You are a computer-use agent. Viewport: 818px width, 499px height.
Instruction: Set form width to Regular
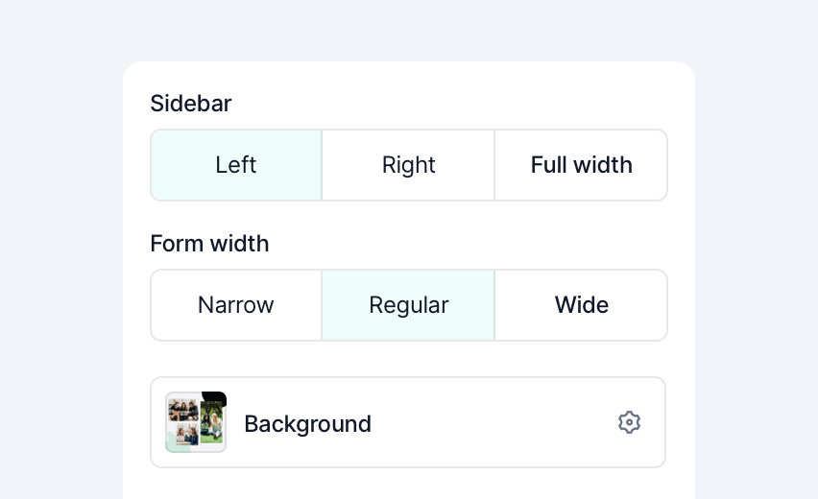[x=408, y=305]
